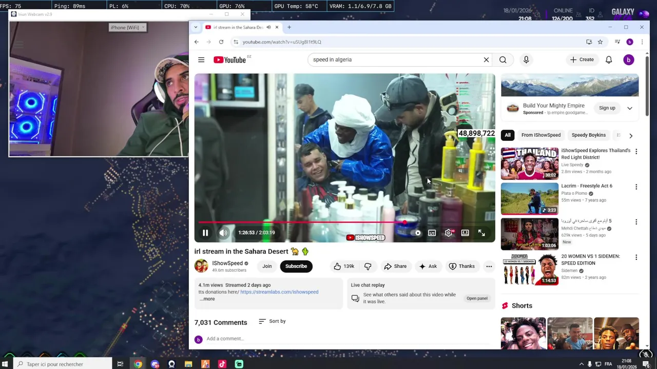
Task: Click the install app icon in the address bar
Action: coord(589,42)
